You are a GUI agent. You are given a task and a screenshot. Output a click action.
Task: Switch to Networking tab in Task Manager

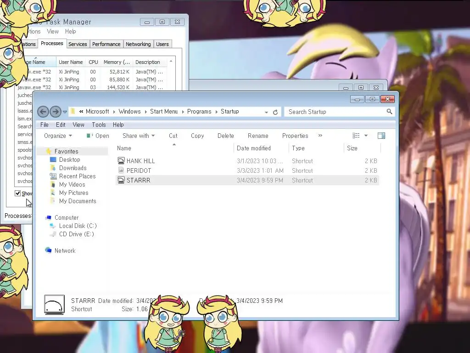[x=138, y=44]
